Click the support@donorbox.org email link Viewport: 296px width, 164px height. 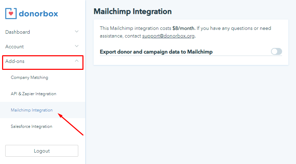[x=168, y=36]
